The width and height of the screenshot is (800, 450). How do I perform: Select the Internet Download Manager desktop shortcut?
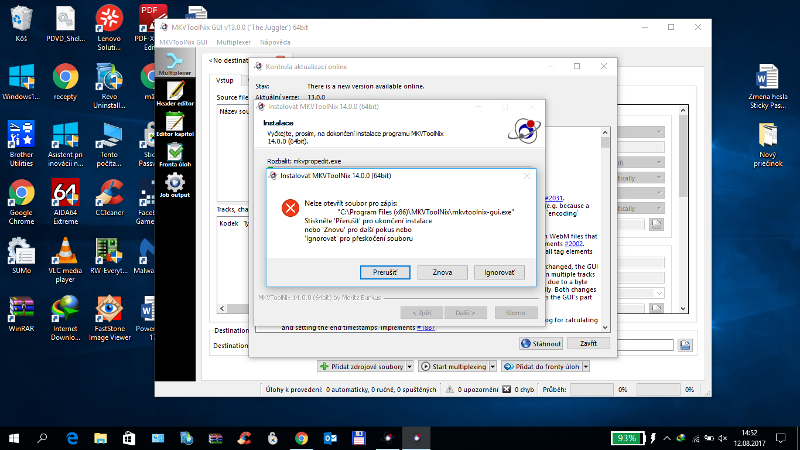click(x=66, y=318)
